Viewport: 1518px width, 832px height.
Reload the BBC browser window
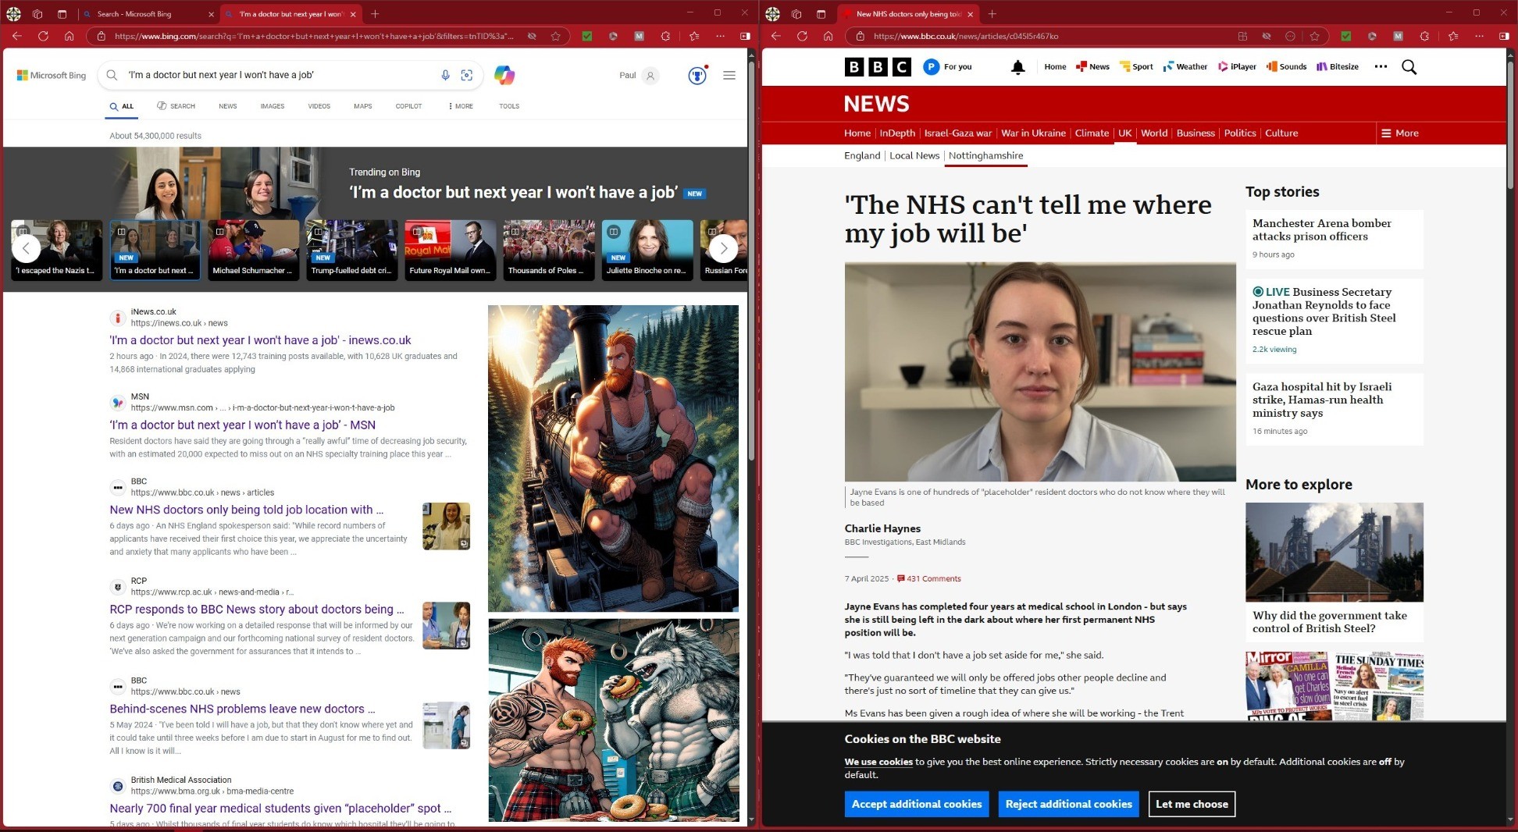(802, 36)
